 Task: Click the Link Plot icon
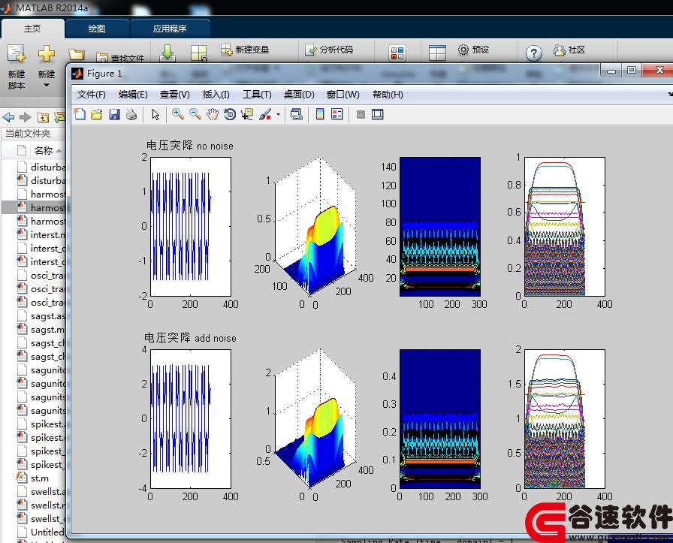click(x=297, y=114)
